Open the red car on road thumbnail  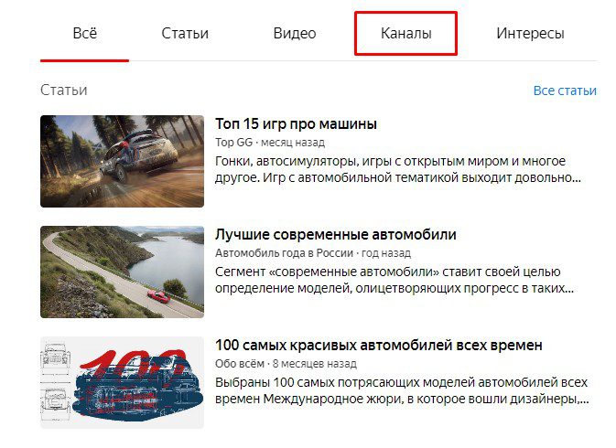click(122, 272)
